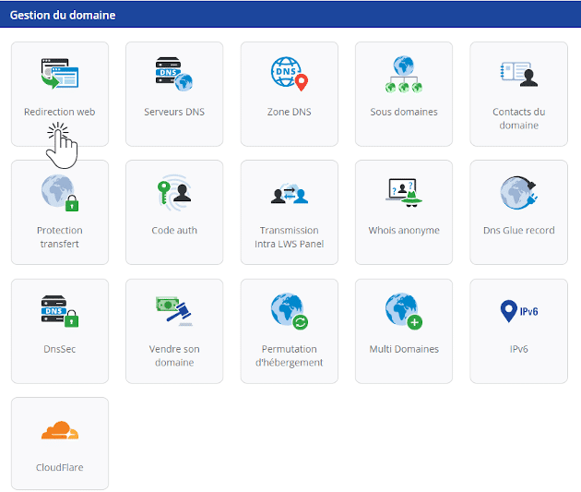Image resolution: width=581 pixels, height=492 pixels.
Task: Select Transmission Intra LWS Panel icon
Action: [289, 193]
